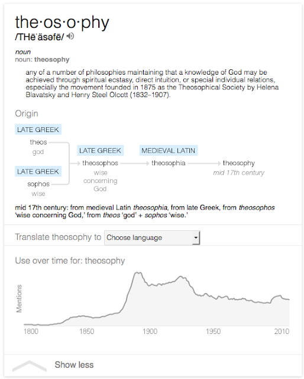Select the theosophia origin node

coord(169,163)
